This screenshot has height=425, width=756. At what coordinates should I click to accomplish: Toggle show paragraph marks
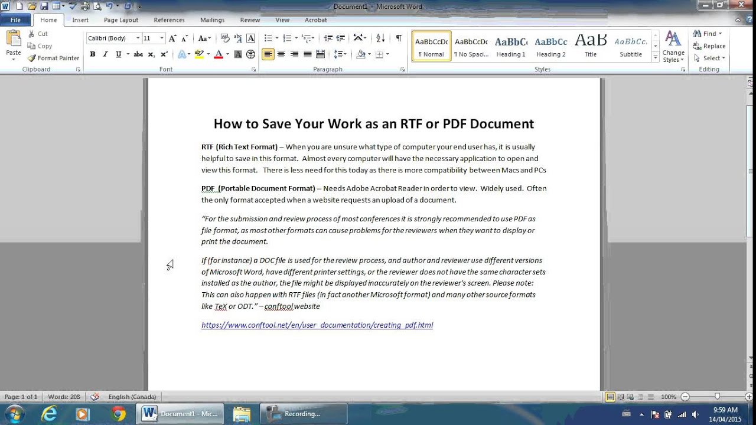click(399, 38)
